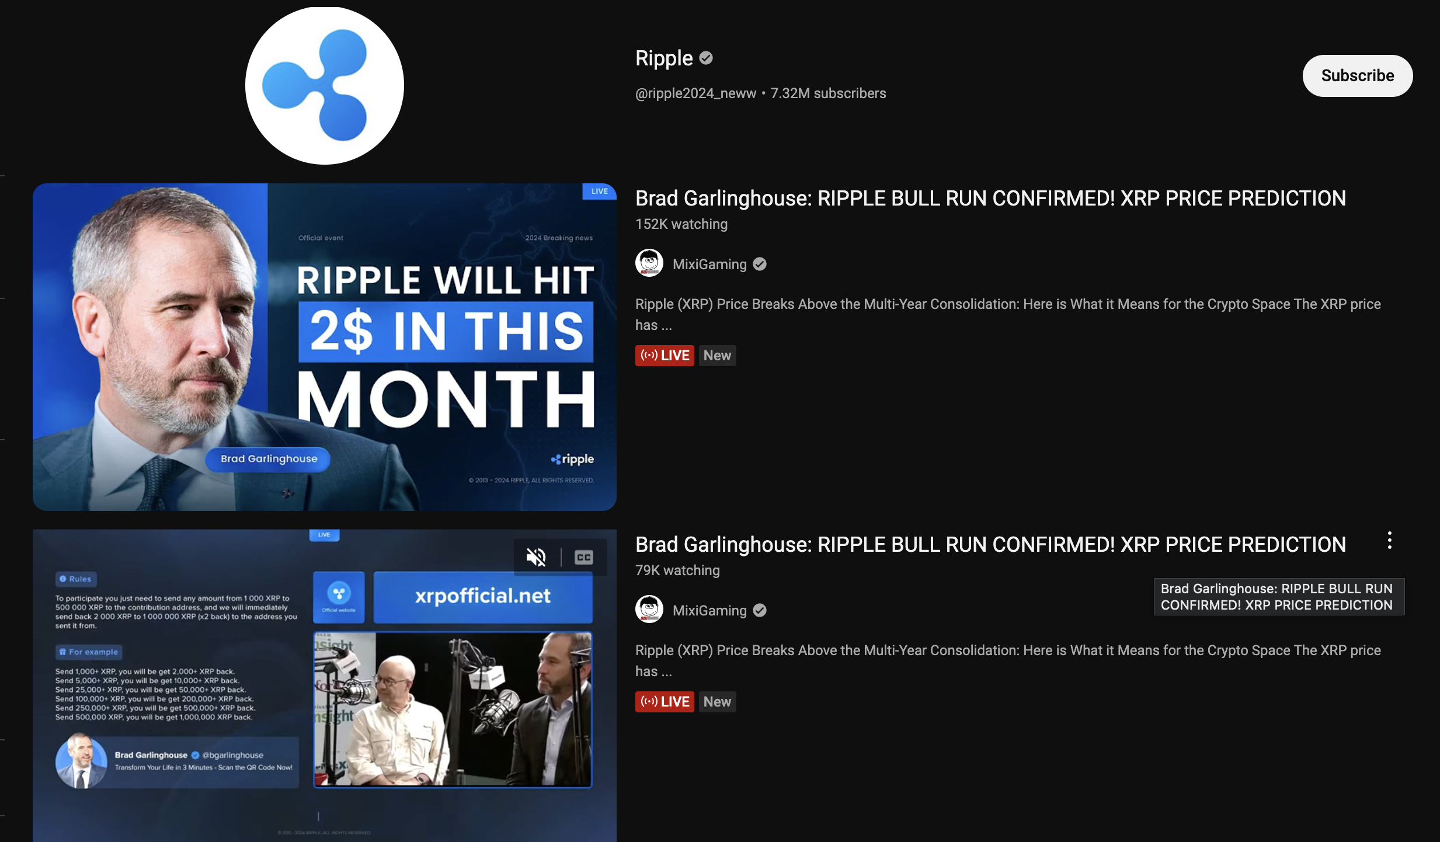Open second video title with 79K watching

point(990,545)
